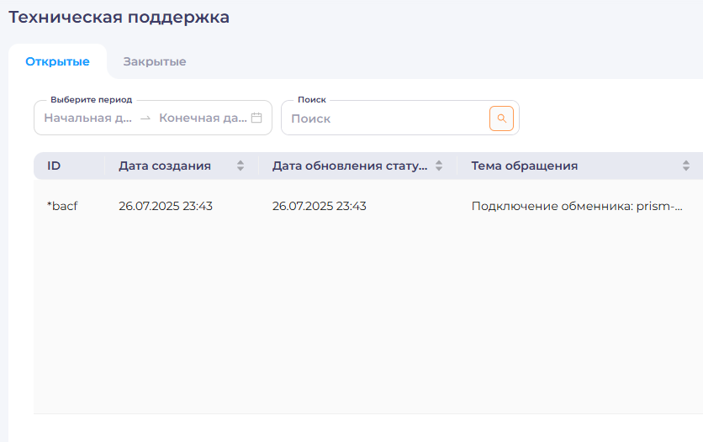Click the ticket's creation date cell

click(x=166, y=206)
